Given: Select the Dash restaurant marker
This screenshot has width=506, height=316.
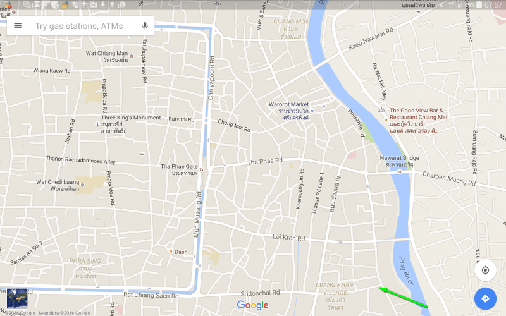Looking at the screenshot, I should [171, 252].
